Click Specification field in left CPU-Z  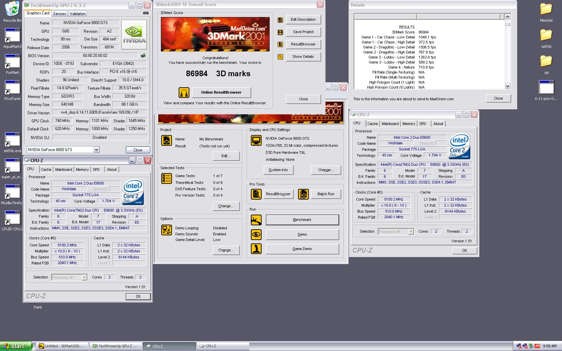click(99, 210)
